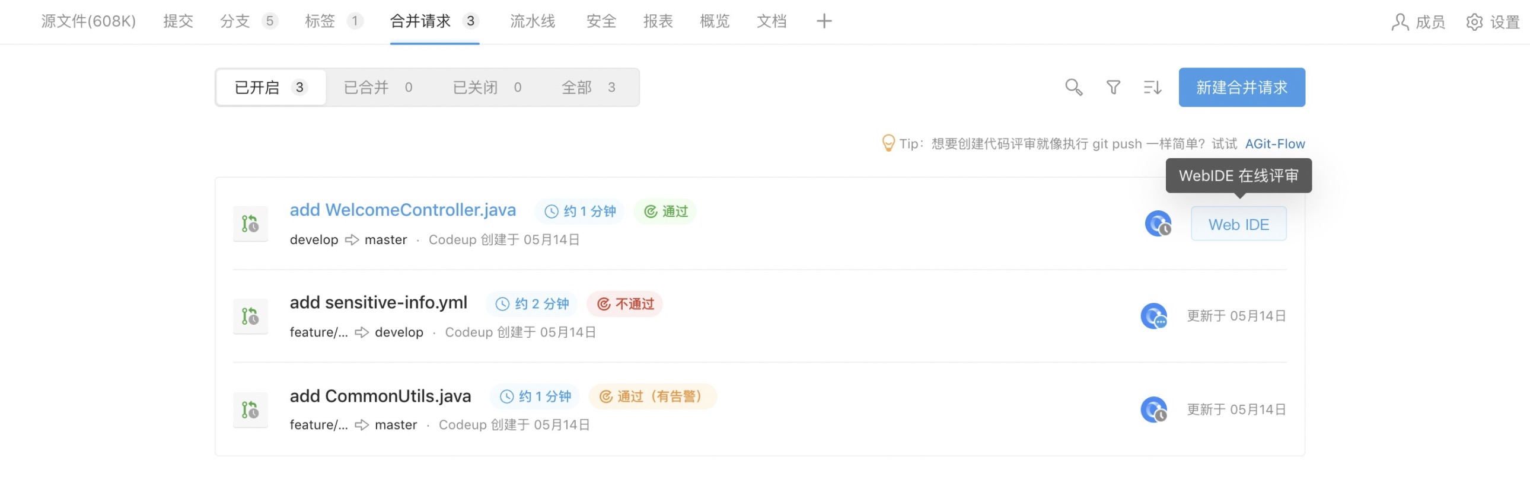Open the Web IDE button
Viewport: 1530px width, 493px height.
[1238, 223]
